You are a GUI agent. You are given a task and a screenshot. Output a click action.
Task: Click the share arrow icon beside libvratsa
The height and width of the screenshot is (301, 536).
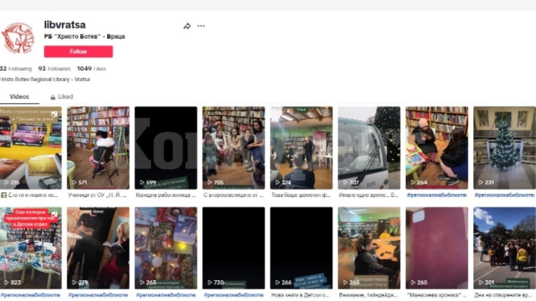coord(186,26)
